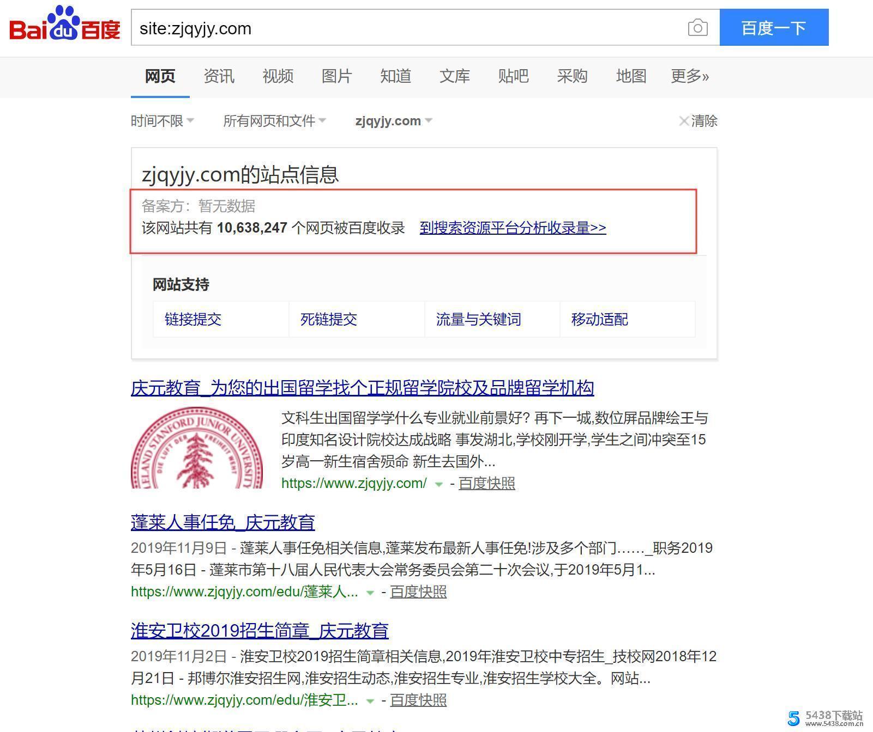Select the 资讯 tab
This screenshot has height=732, width=873.
pyautogui.click(x=218, y=76)
